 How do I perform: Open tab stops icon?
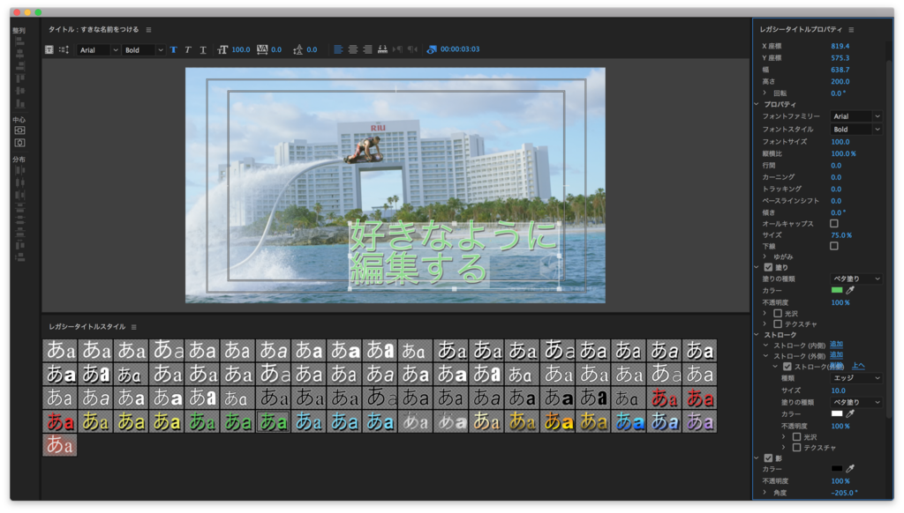pos(382,49)
